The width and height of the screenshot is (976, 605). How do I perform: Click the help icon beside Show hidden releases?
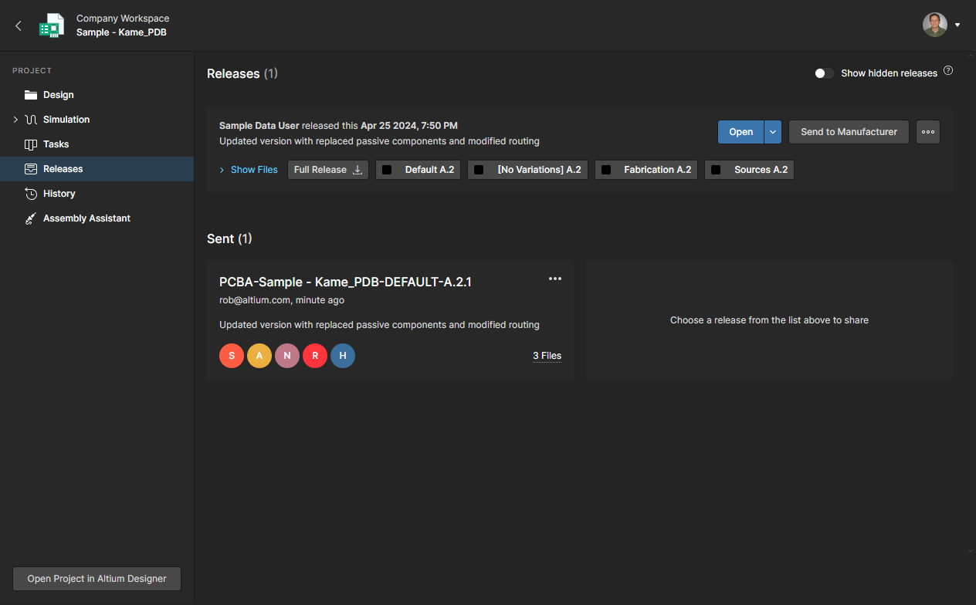[x=948, y=71]
